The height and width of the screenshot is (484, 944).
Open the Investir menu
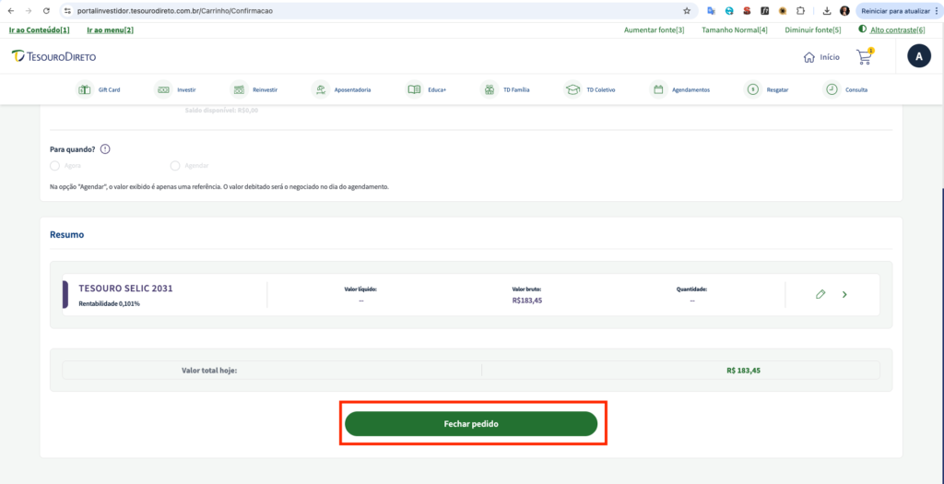tap(175, 90)
